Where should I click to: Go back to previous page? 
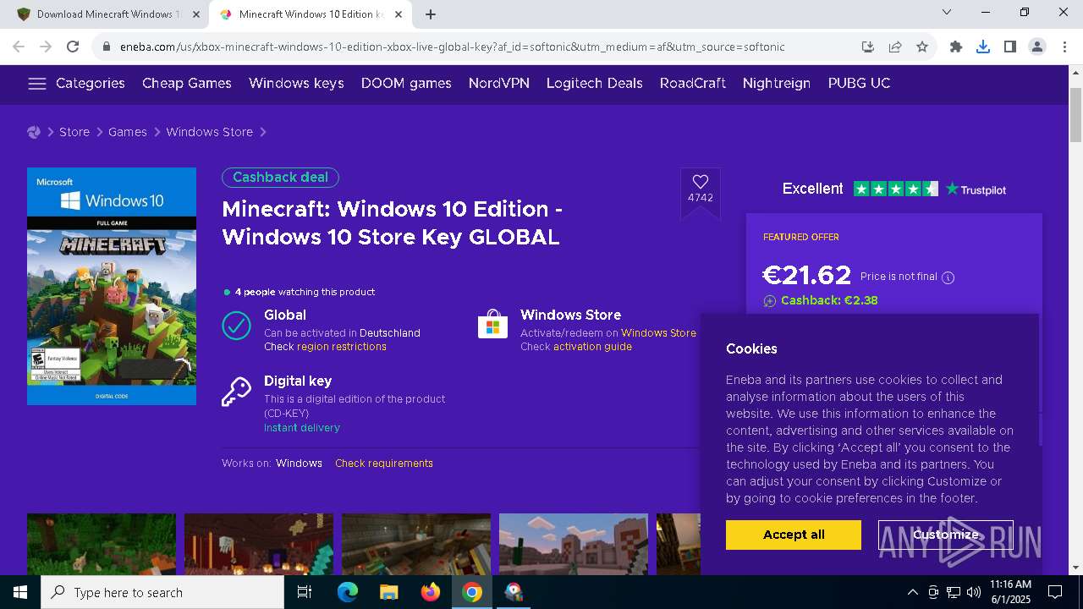point(19,47)
